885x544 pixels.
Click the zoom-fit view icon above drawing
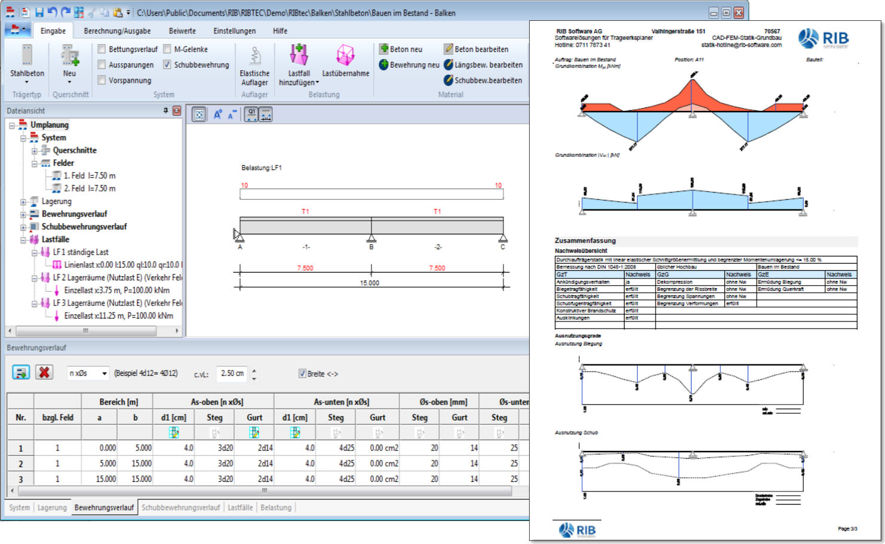pyautogui.click(x=199, y=115)
